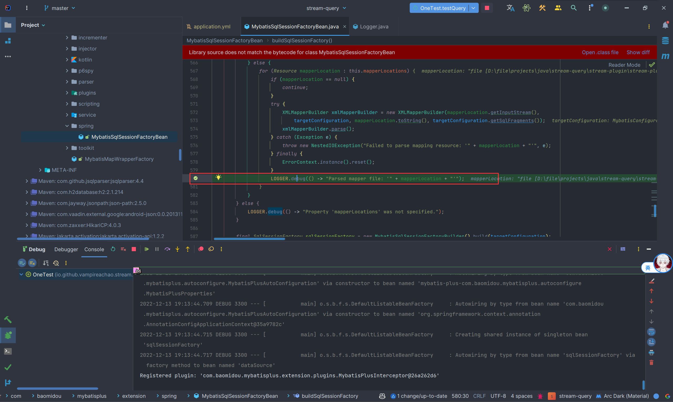673x402 pixels.
Task: Toggle the show-passed tests filter
Action: click(22, 263)
